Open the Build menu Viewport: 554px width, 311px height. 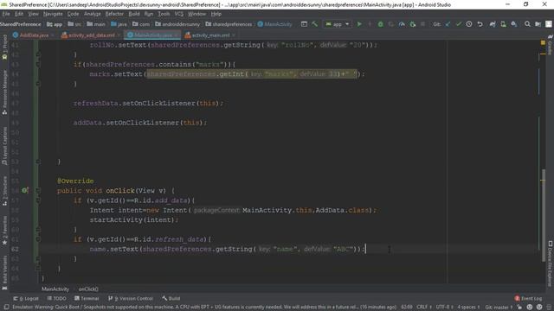tap(134, 14)
